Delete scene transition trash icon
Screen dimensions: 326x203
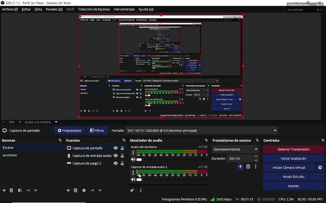(x=248, y=166)
